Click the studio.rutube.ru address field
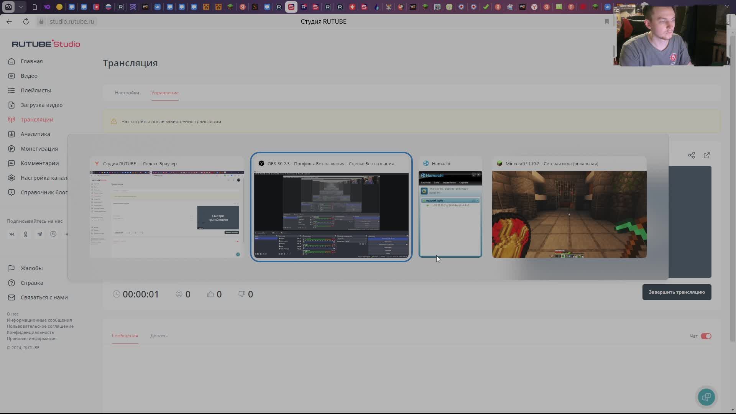 click(72, 21)
